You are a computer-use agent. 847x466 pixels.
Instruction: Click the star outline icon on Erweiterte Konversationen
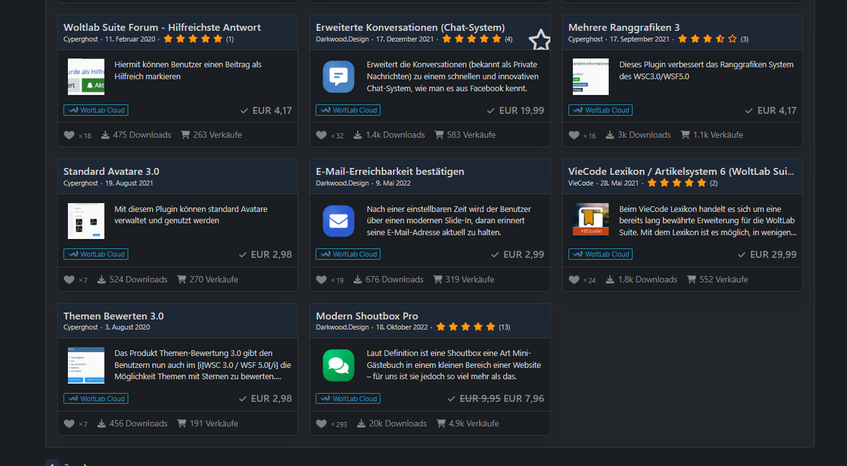pos(539,40)
